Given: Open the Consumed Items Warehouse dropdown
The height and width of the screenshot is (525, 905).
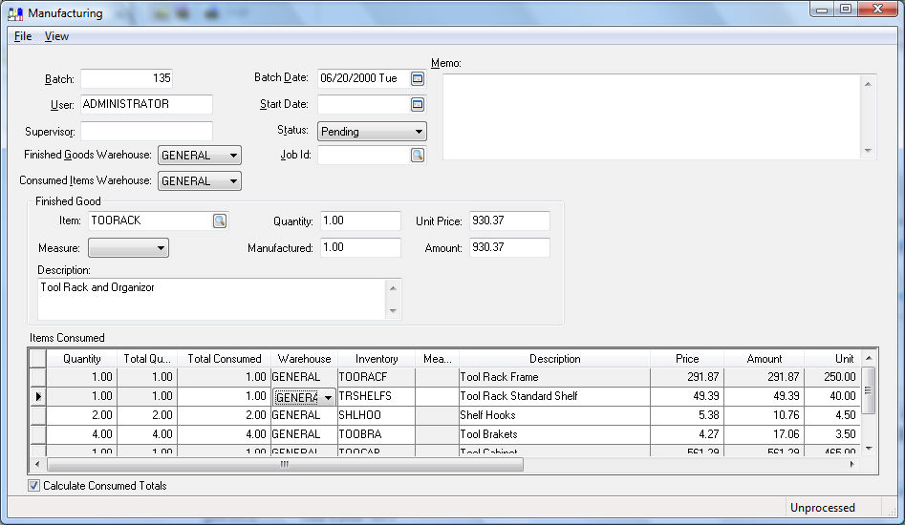Looking at the screenshot, I should pyautogui.click(x=199, y=181).
